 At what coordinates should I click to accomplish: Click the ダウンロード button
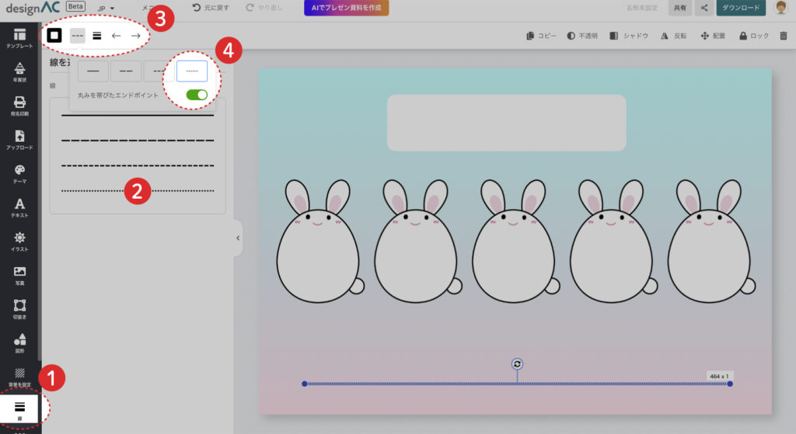tap(740, 9)
